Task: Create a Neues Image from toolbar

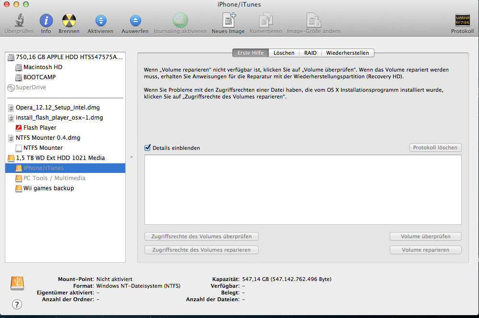Action: click(x=228, y=21)
